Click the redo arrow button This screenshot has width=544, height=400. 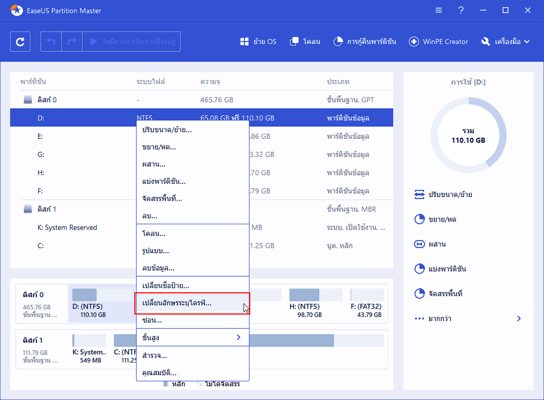[72, 42]
